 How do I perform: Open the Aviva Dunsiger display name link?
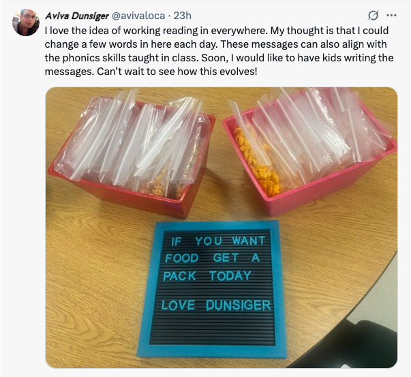76,16
